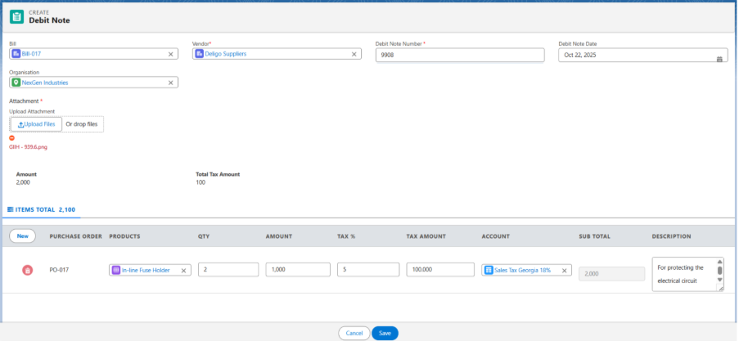
Task: Cancel the debit note creation
Action: pos(354,334)
